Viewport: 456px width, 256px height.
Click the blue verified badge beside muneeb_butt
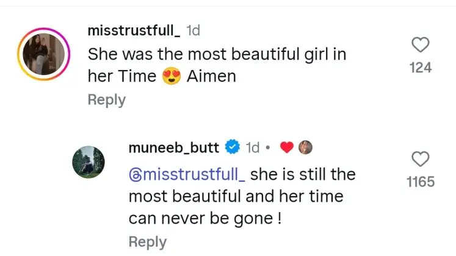(233, 147)
